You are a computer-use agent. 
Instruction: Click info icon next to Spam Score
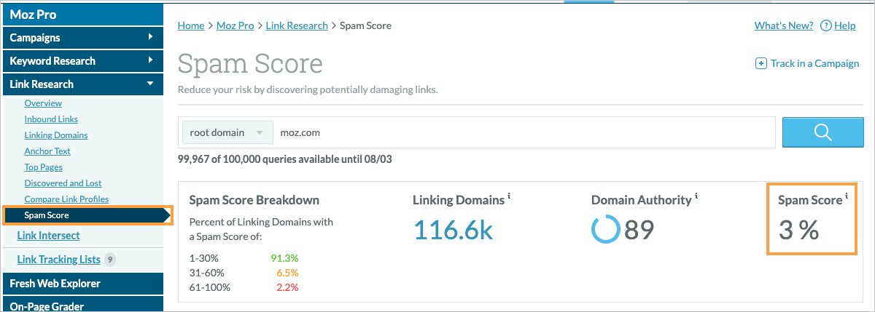coord(847,196)
